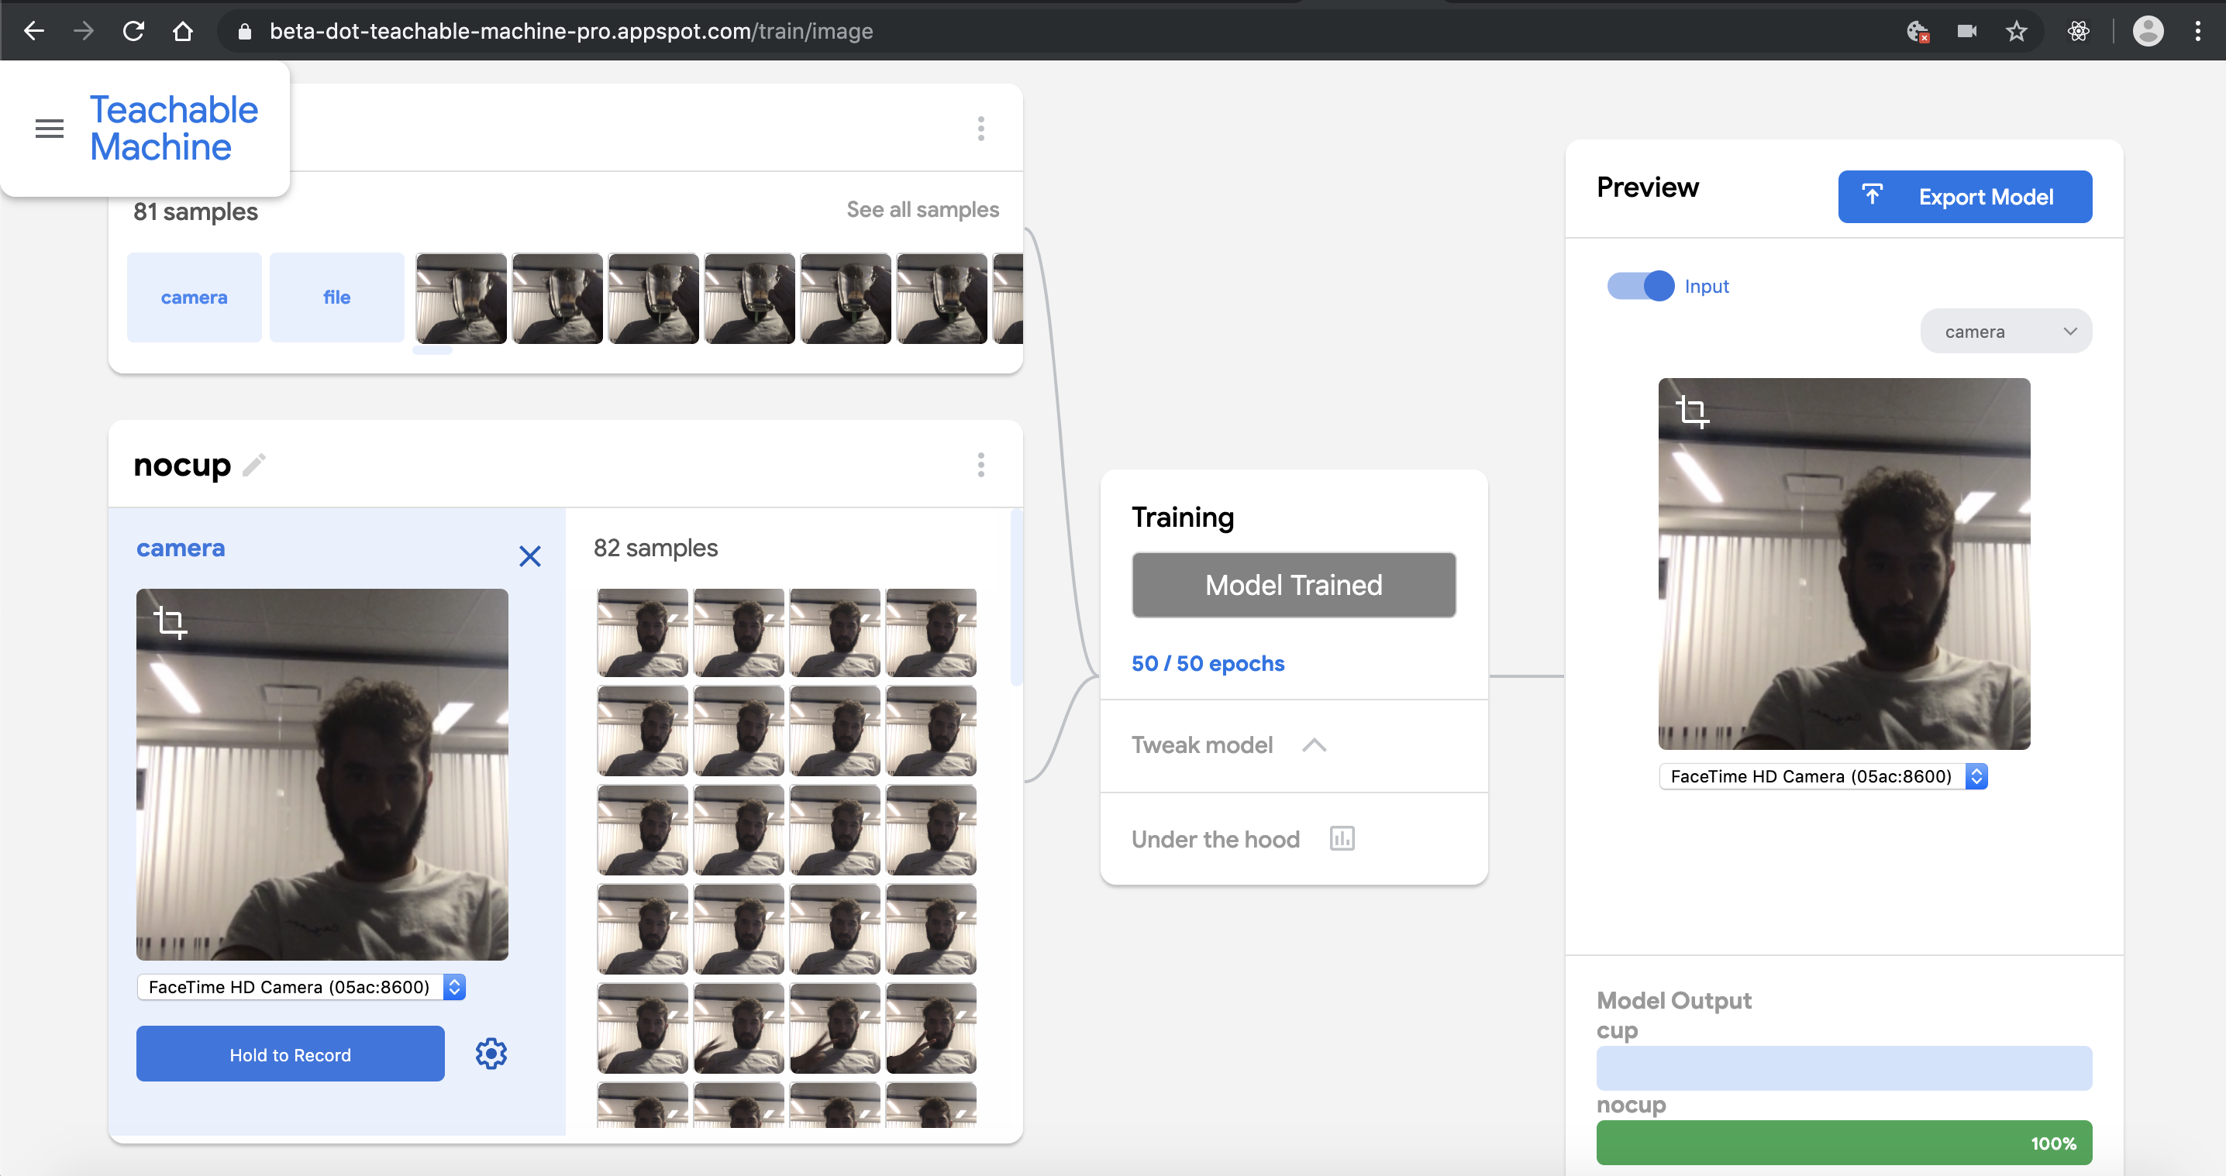Image resolution: width=2226 pixels, height=1176 pixels.
Task: Click the Export Model button
Action: click(x=1964, y=197)
